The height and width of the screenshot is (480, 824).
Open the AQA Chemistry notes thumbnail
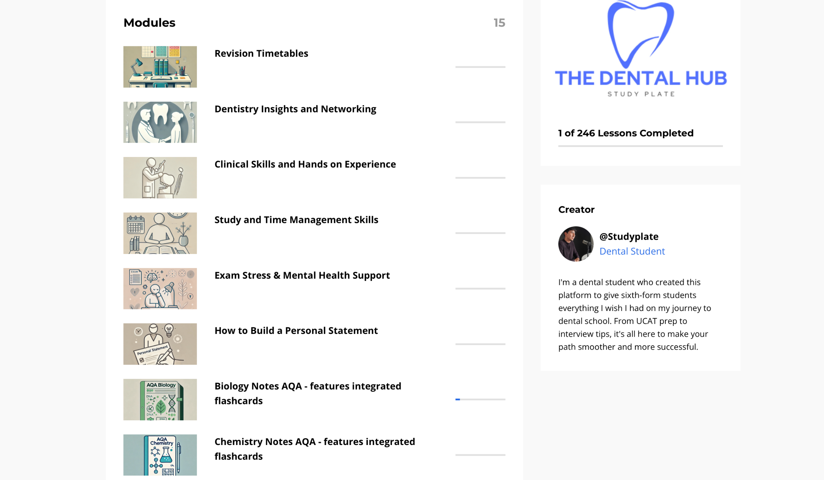[x=160, y=455]
